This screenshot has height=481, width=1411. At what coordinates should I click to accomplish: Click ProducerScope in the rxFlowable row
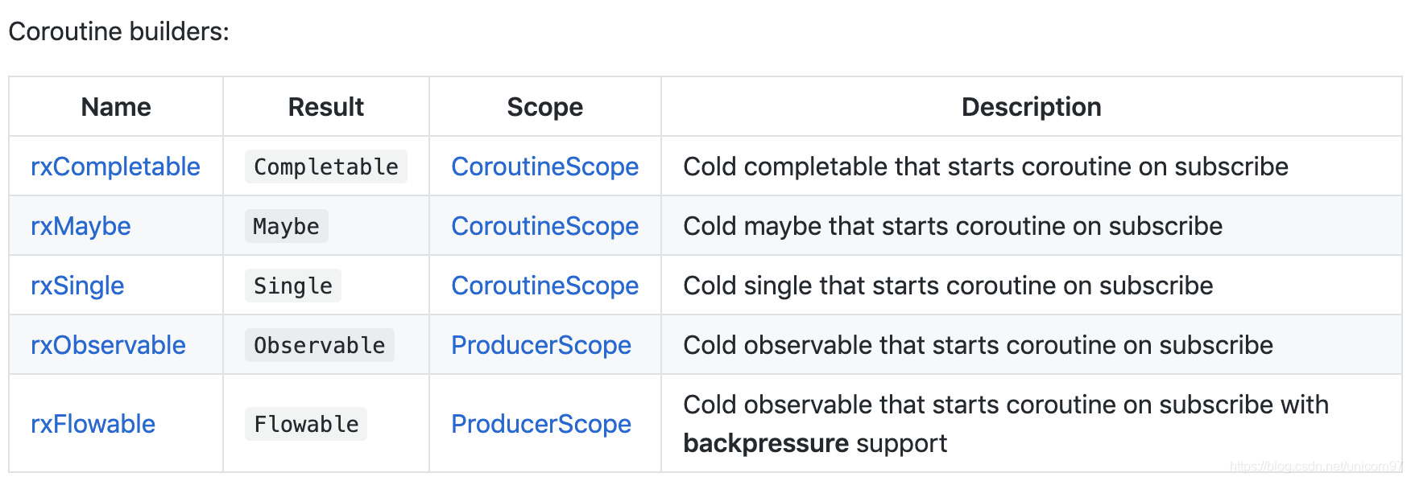tap(541, 424)
